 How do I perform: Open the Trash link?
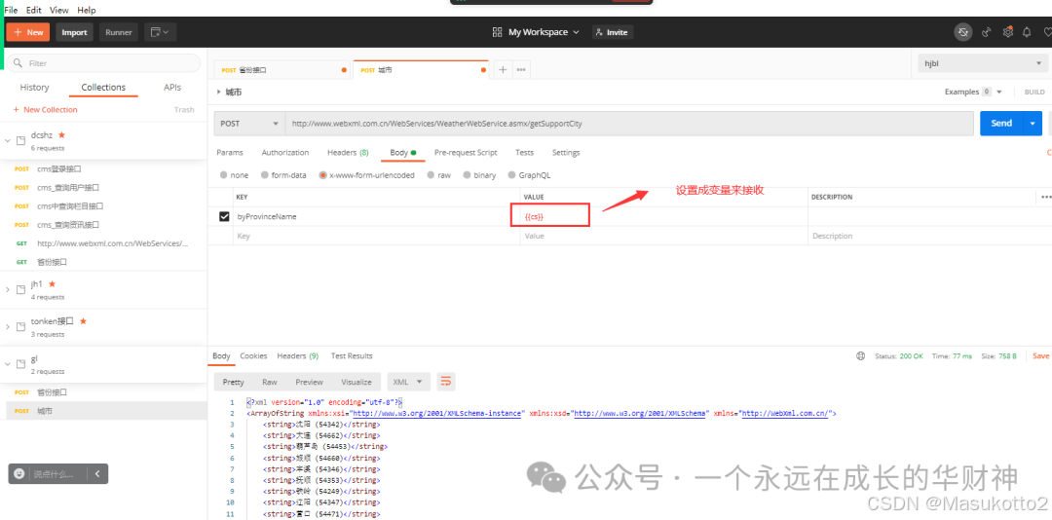184,109
